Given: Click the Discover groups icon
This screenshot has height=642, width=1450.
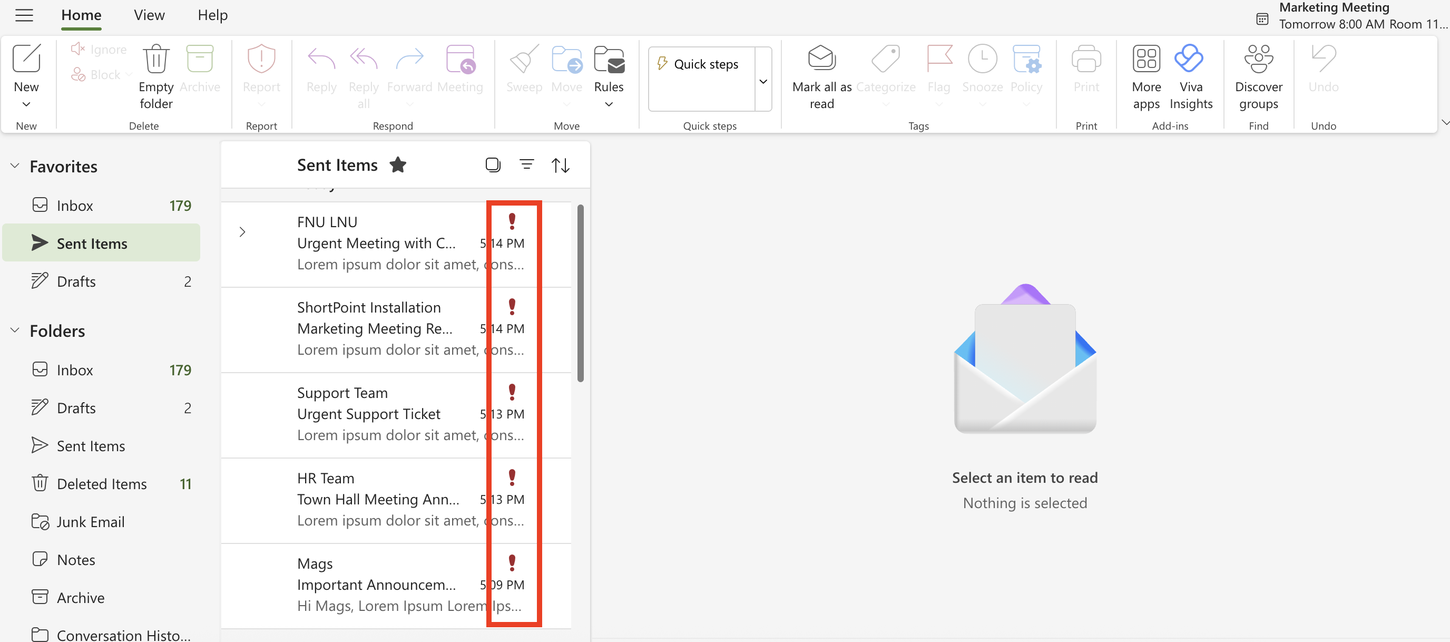Looking at the screenshot, I should coord(1258,59).
